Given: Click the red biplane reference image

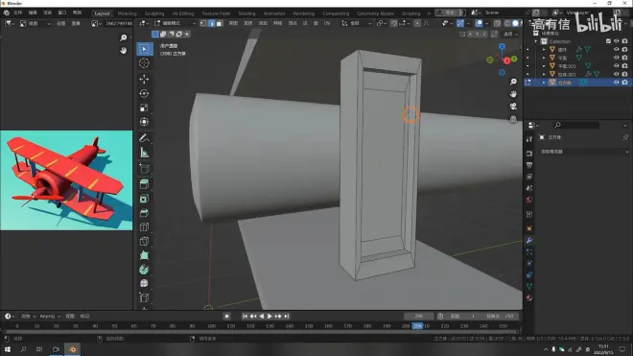Looking at the screenshot, I should [66, 180].
